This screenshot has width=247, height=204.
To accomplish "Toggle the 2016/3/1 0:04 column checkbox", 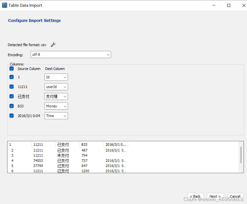I will (11, 116).
